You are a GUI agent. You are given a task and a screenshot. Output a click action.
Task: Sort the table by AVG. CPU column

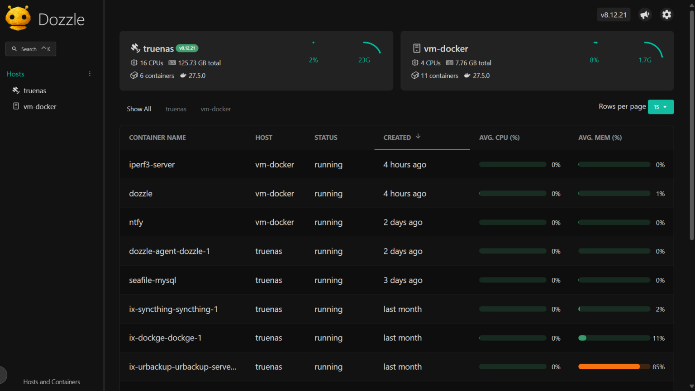click(499, 137)
